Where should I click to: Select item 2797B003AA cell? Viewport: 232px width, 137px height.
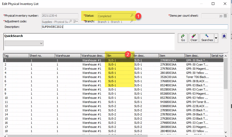click(x=168, y=69)
